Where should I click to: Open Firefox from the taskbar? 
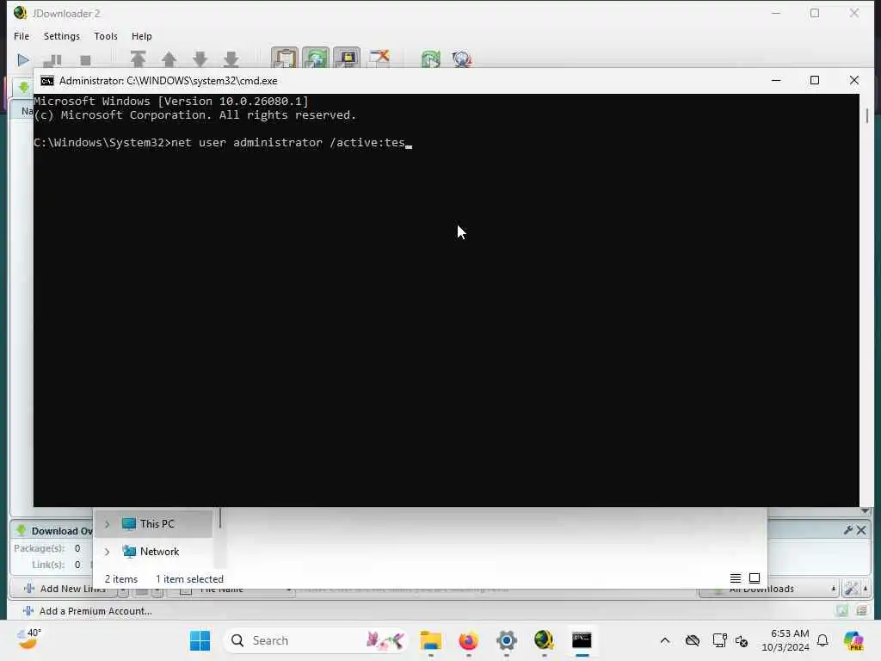469,640
